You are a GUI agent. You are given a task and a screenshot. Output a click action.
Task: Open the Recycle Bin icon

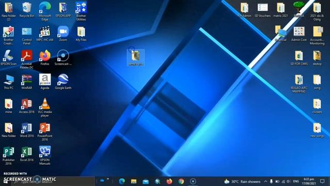pos(27,9)
